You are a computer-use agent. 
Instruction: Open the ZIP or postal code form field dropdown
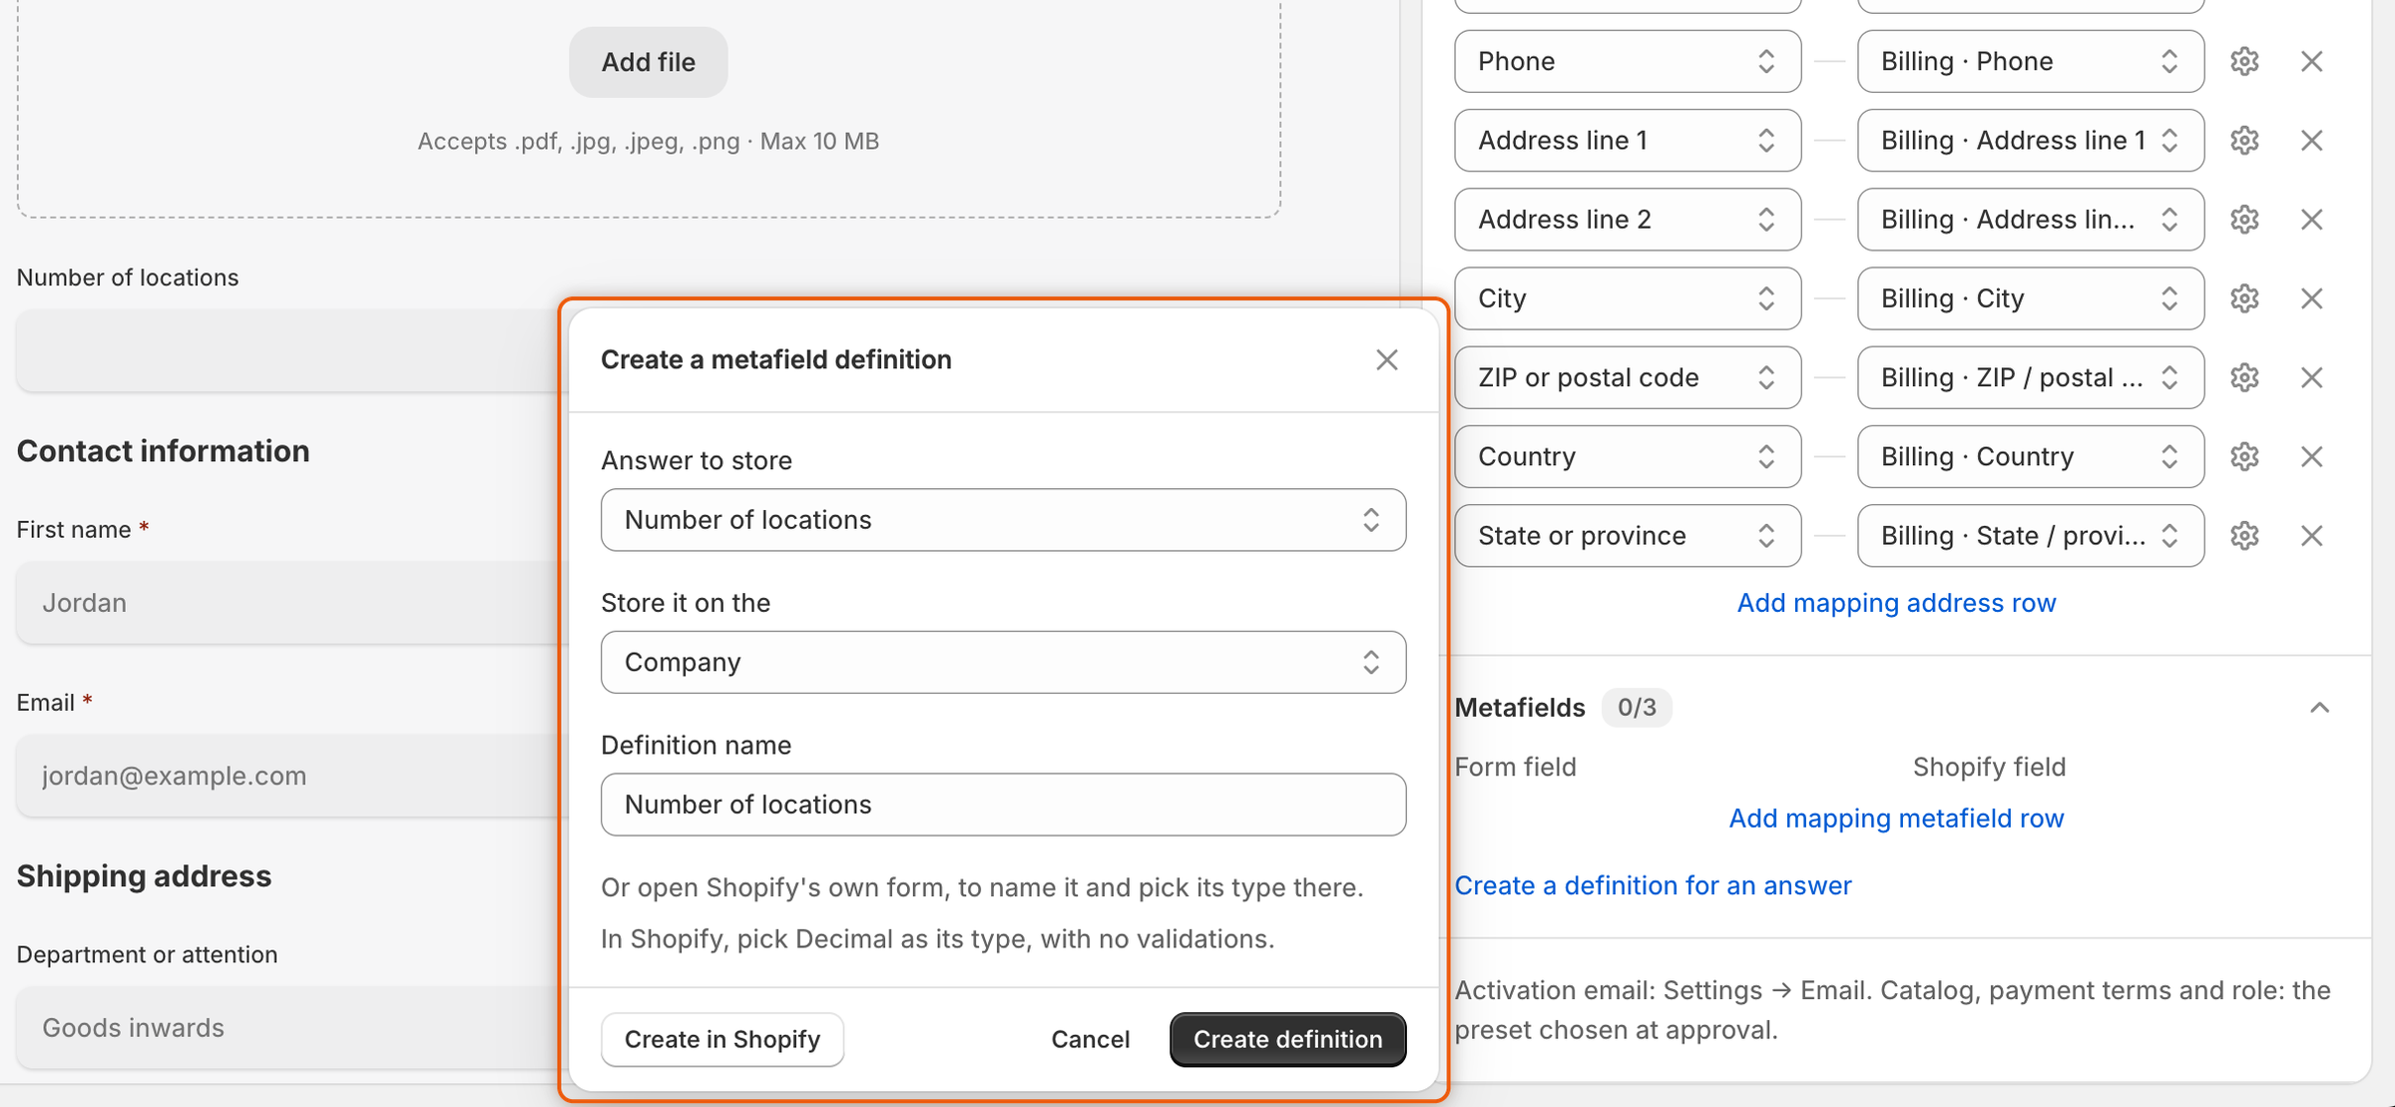pyautogui.click(x=1628, y=377)
